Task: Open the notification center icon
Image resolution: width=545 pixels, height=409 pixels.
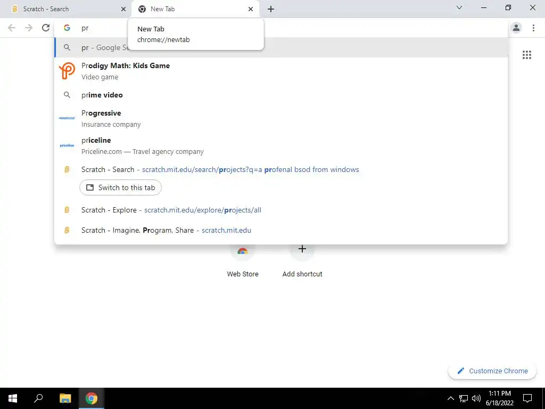Action: pyautogui.click(x=527, y=398)
